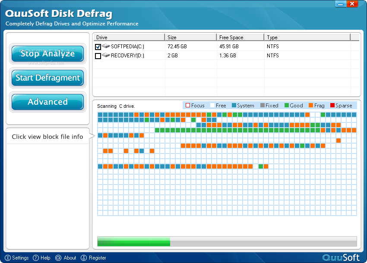Click the Free legend swatch
367x263 pixels.
pos(212,106)
